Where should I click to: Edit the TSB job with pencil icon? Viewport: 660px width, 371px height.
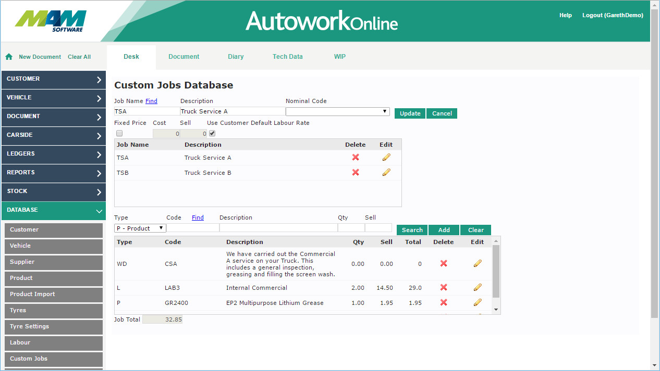click(386, 173)
